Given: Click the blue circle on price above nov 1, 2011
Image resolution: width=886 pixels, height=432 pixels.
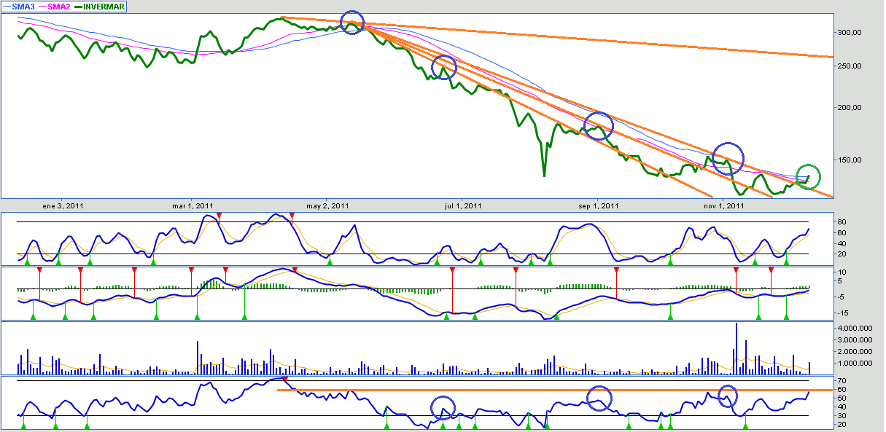Looking at the screenshot, I should (x=728, y=158).
